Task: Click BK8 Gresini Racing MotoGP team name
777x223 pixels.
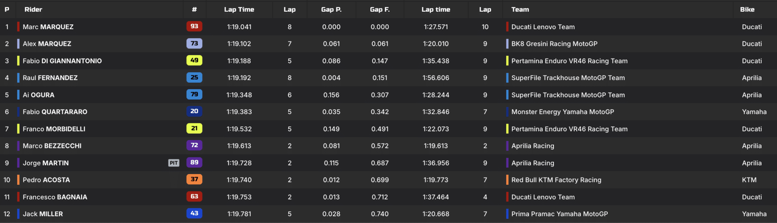Action: coord(554,44)
